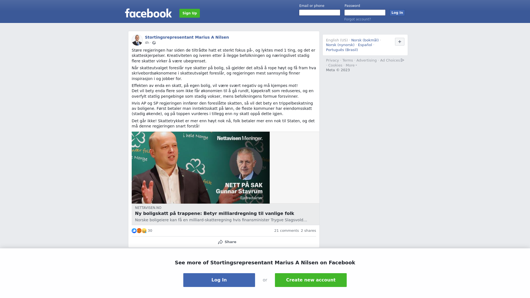Click the Share arrow icon
This screenshot has height=298, width=530.
(220, 242)
